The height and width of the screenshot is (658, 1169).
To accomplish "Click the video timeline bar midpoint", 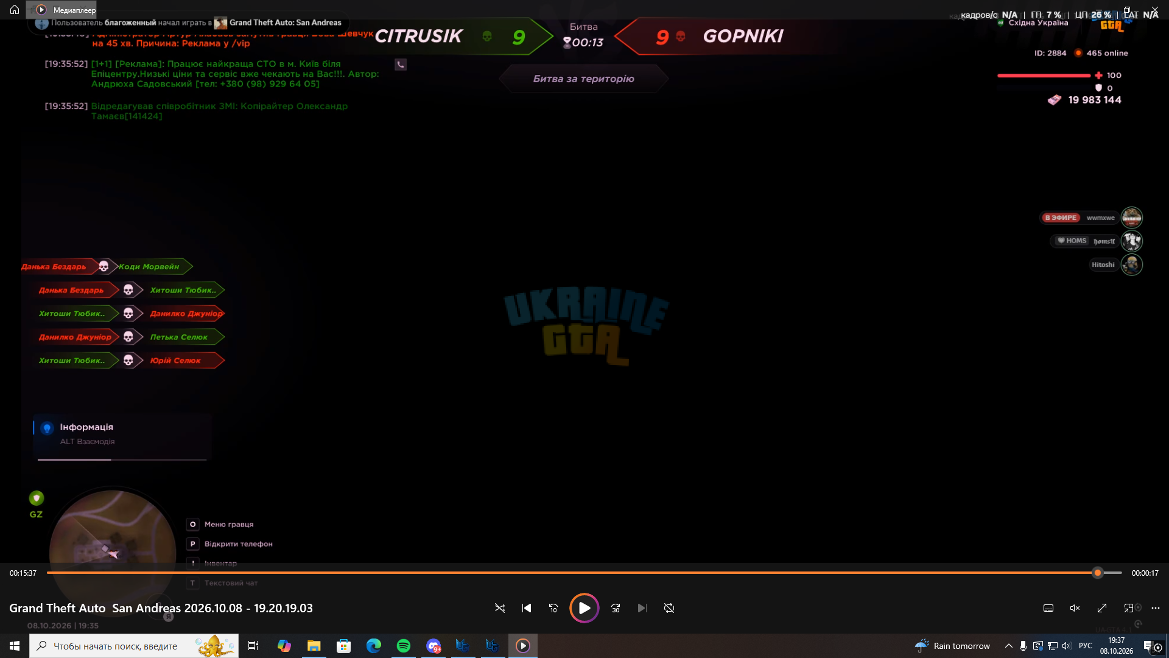I will (584, 573).
